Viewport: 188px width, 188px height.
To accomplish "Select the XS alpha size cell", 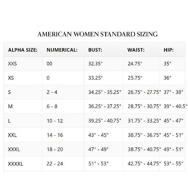I will [x=11, y=78].
